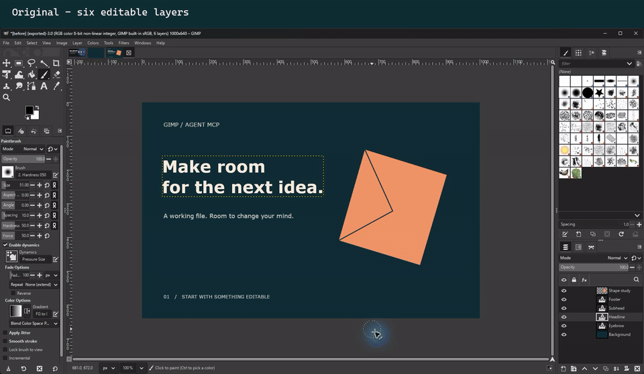Screen dimensions: 644x374
Task: Uncheck Enable dynamics checkbox
Action: [x=5, y=245]
